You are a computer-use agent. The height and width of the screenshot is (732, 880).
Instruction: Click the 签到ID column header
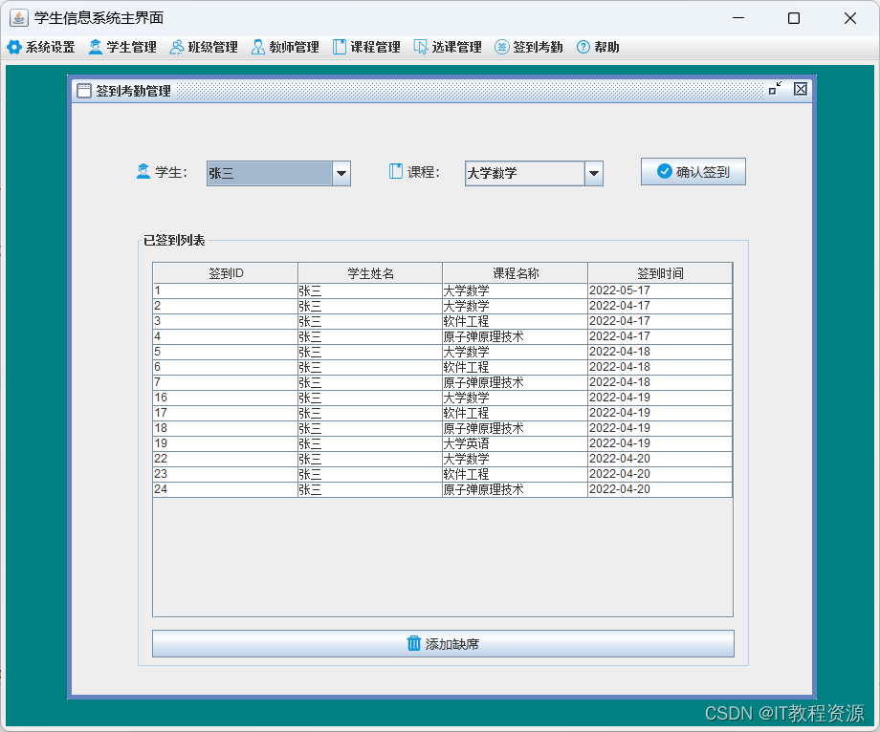click(x=226, y=273)
